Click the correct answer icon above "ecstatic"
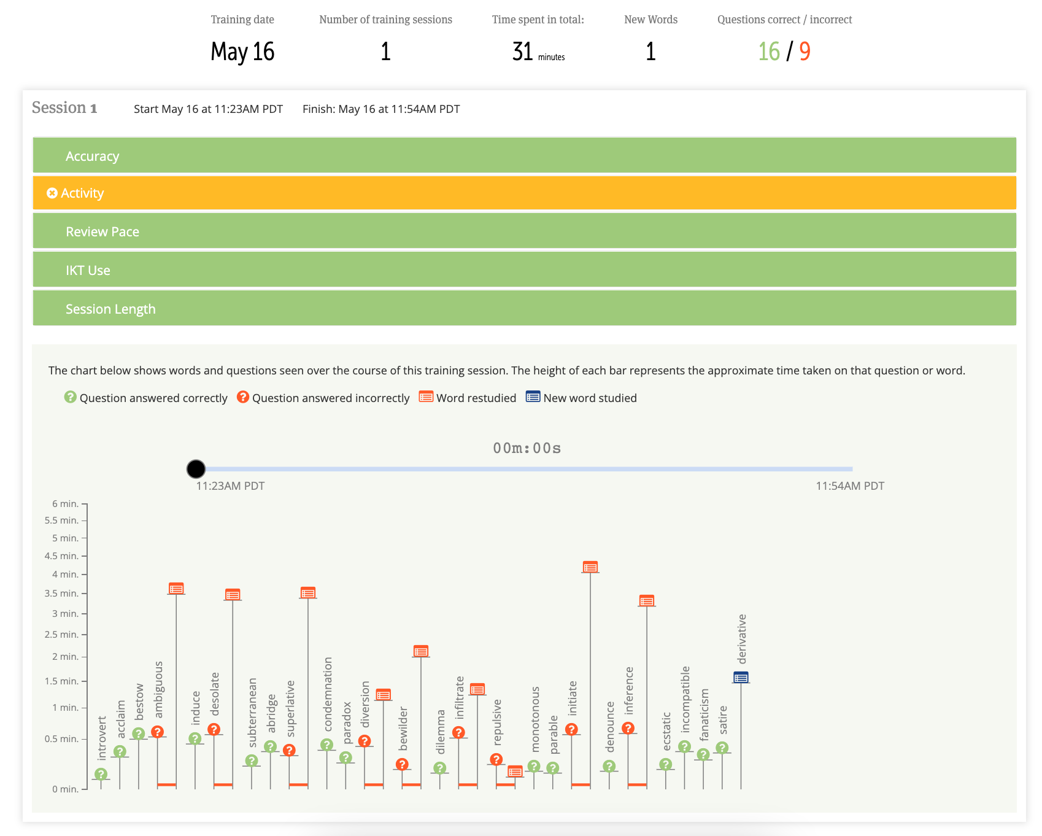Screen dimensions: 1042x836 [x=666, y=764]
